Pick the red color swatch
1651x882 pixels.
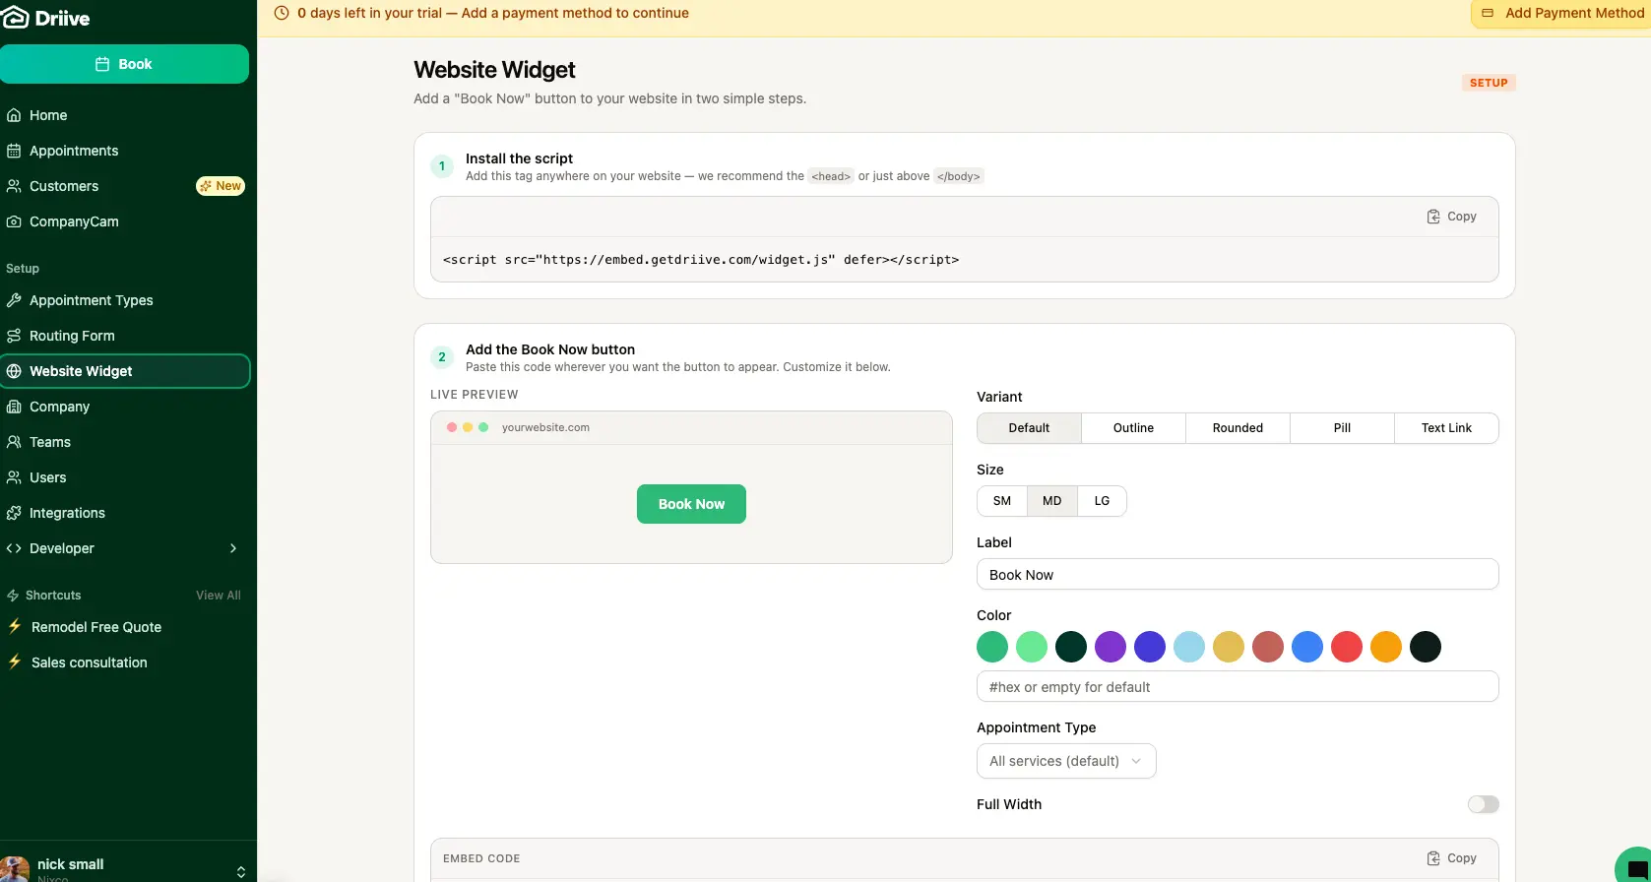[1347, 647]
